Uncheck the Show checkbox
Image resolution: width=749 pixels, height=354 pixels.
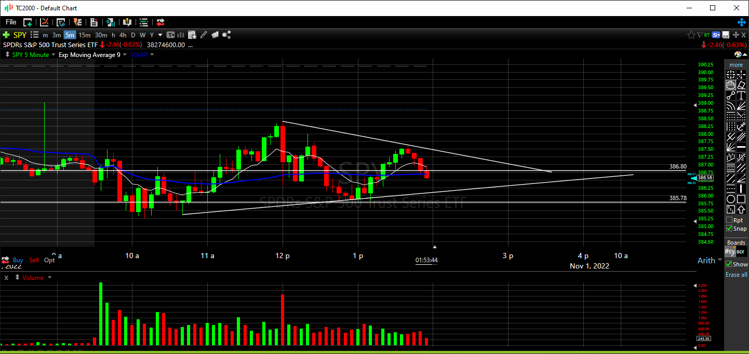729,264
